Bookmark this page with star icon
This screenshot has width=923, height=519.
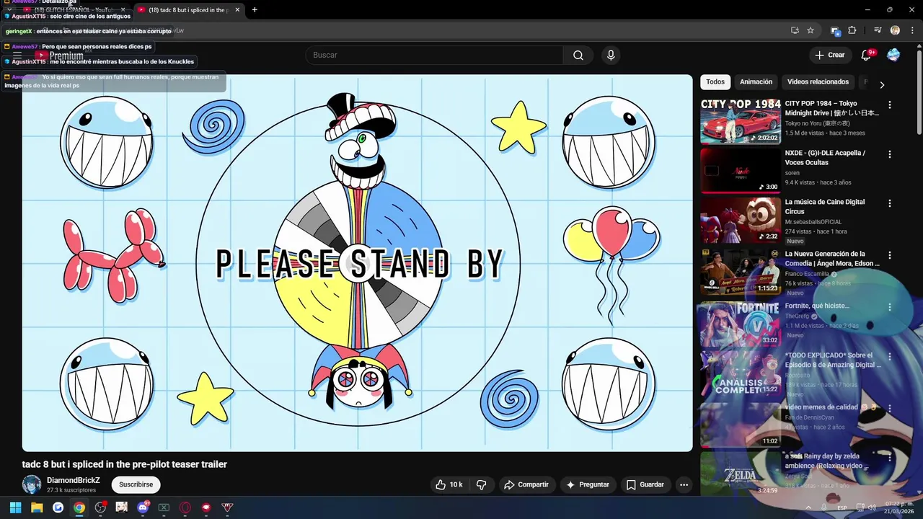click(811, 30)
